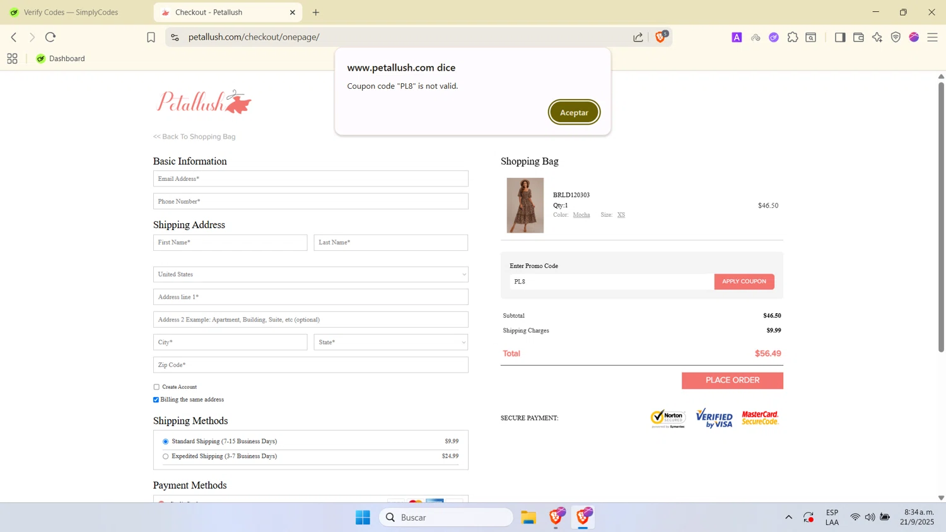Focus the Email Address field
Viewport: 946px width, 532px height.
[x=310, y=178]
